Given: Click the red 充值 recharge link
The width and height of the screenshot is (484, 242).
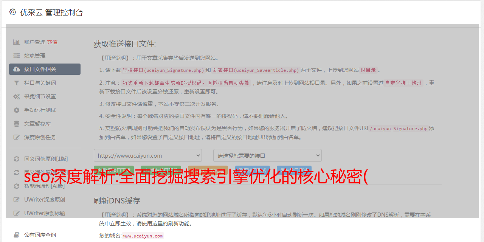Looking at the screenshot, I should [52, 42].
